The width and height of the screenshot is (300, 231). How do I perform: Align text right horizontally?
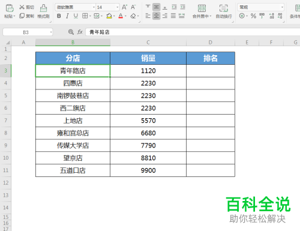pyautogui.click(x=165, y=16)
